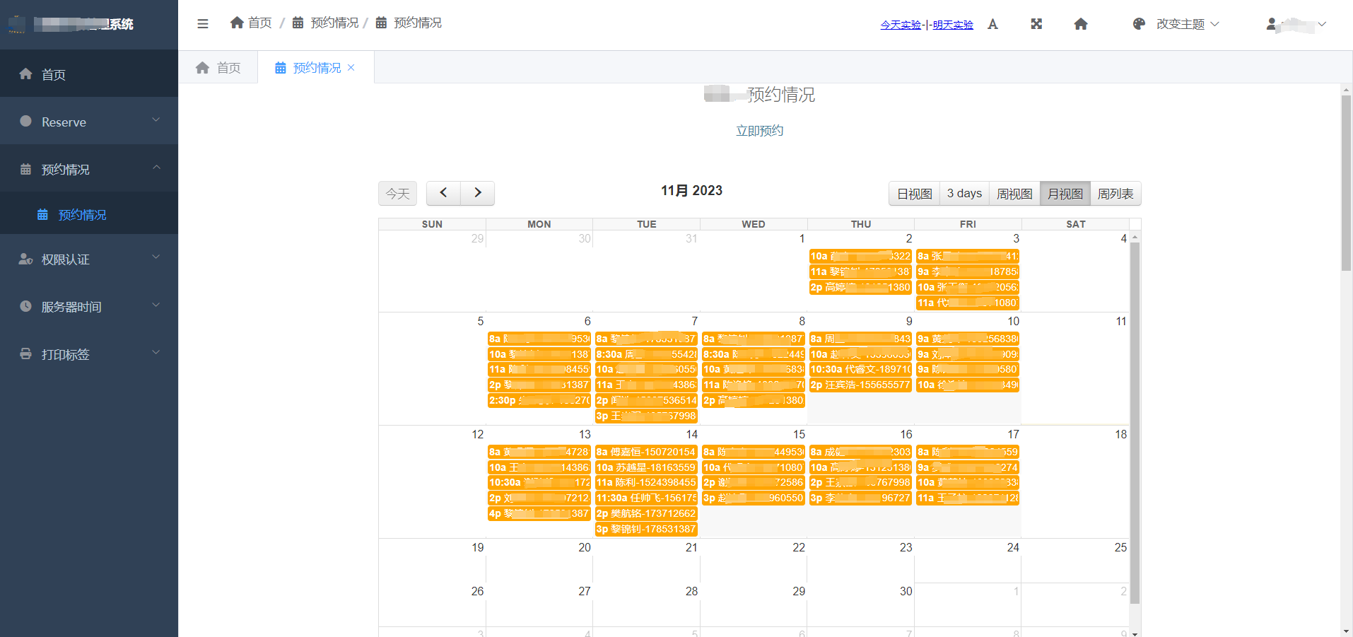Click first 预约情况 breadcrumb text
1353x637 pixels.
point(334,23)
